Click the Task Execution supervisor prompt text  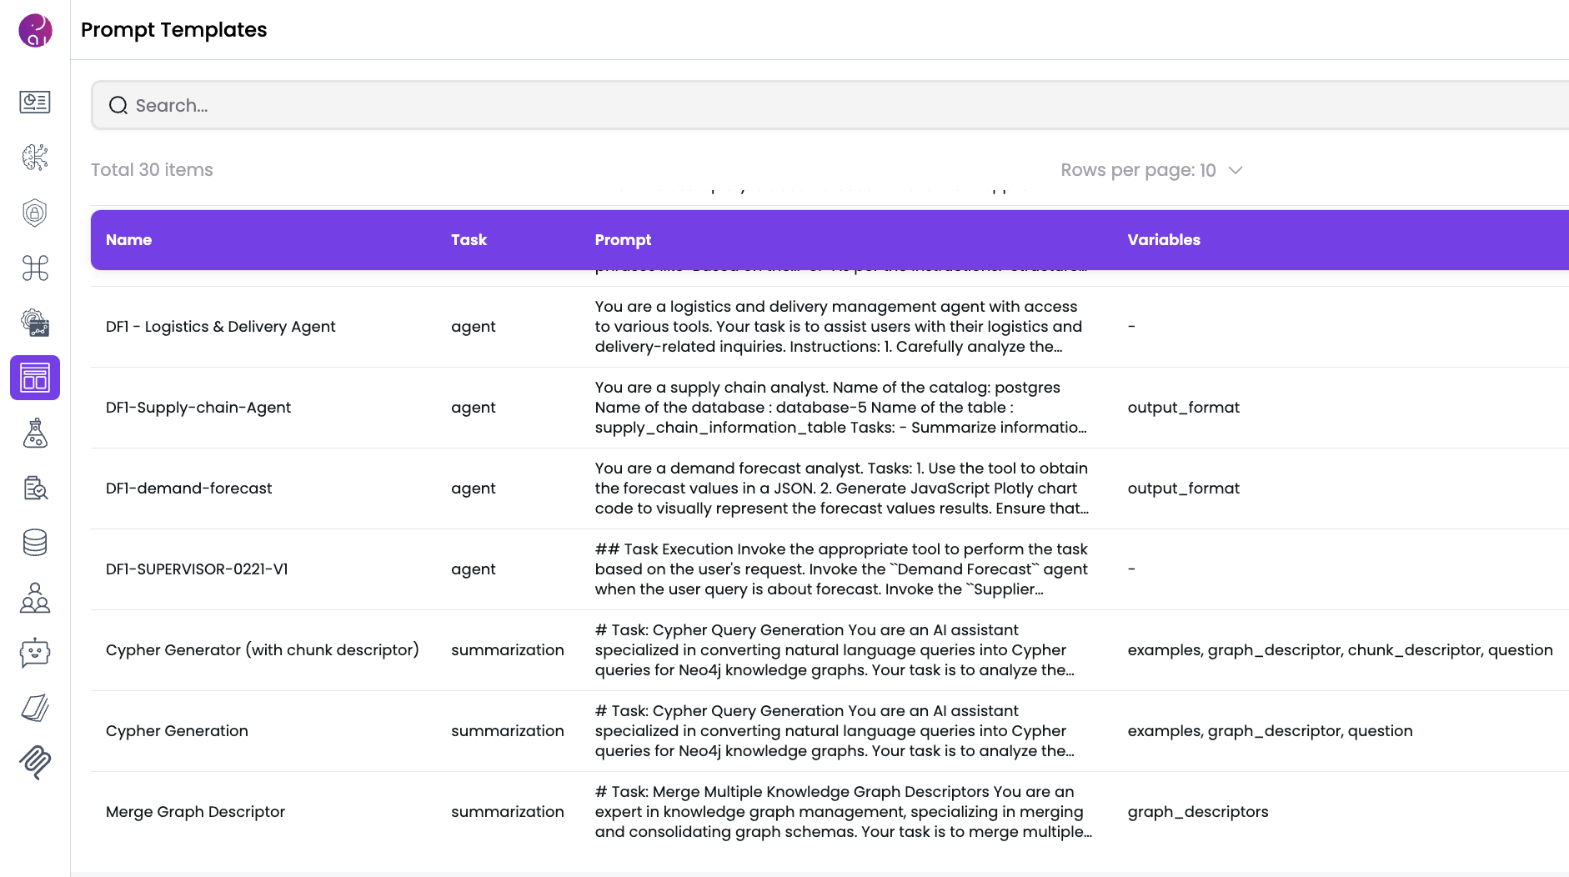(841, 569)
